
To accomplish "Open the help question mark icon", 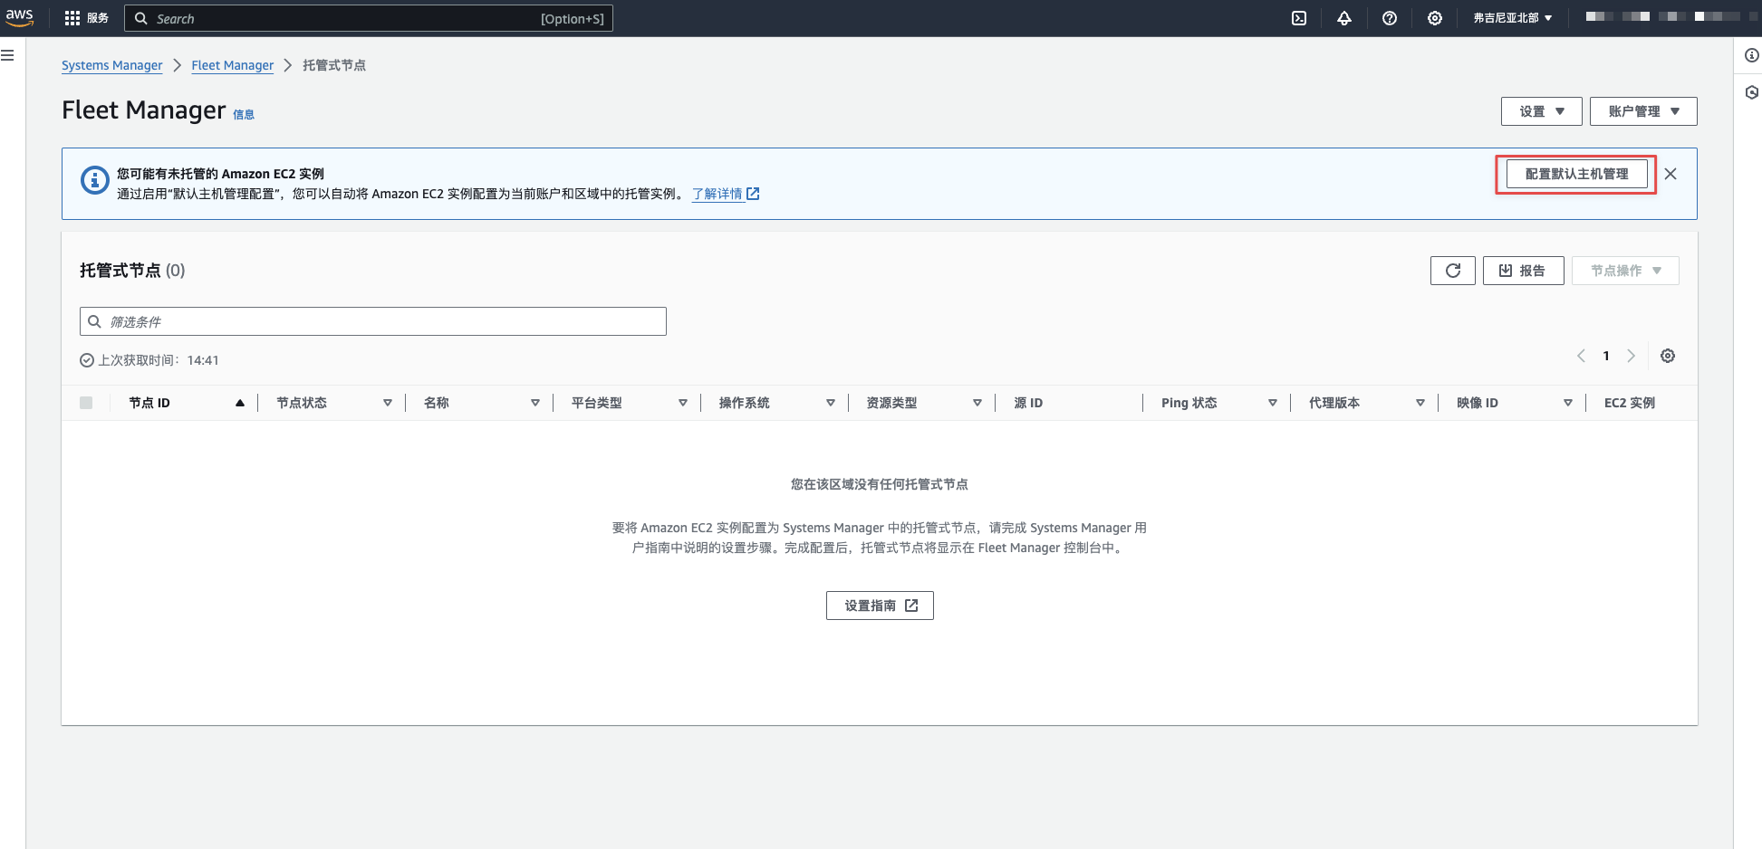I will [1390, 18].
